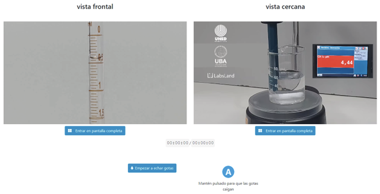
Task: Click the burette video in vista frontal
Action: point(95,73)
